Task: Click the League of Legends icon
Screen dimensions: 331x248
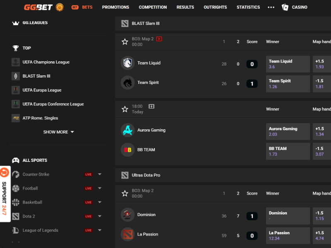Action: (16, 230)
